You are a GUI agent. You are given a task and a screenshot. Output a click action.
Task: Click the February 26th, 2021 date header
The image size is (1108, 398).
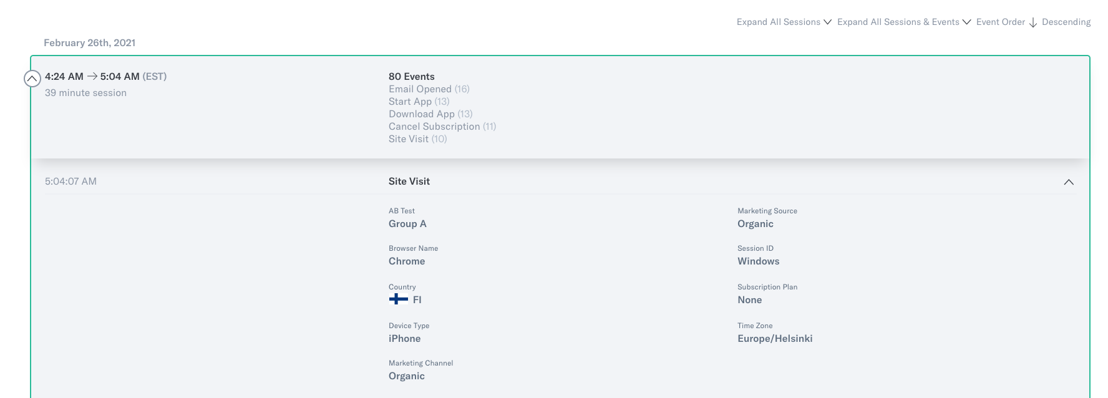point(89,43)
